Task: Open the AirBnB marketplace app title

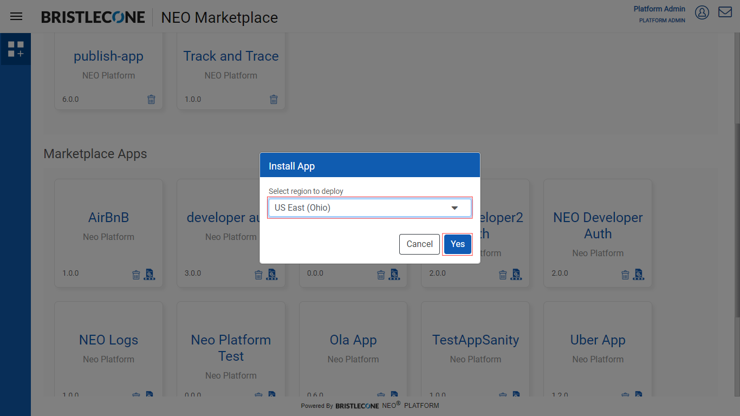Action: click(108, 217)
